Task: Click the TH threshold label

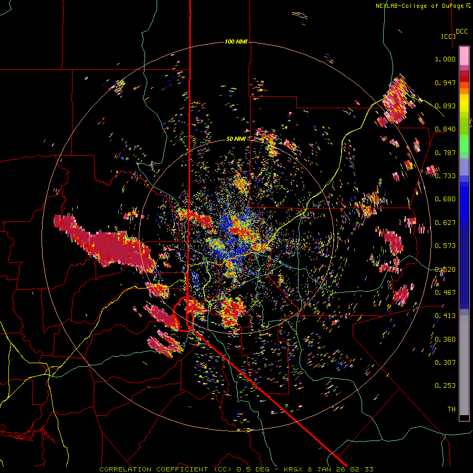Action: pyautogui.click(x=451, y=409)
